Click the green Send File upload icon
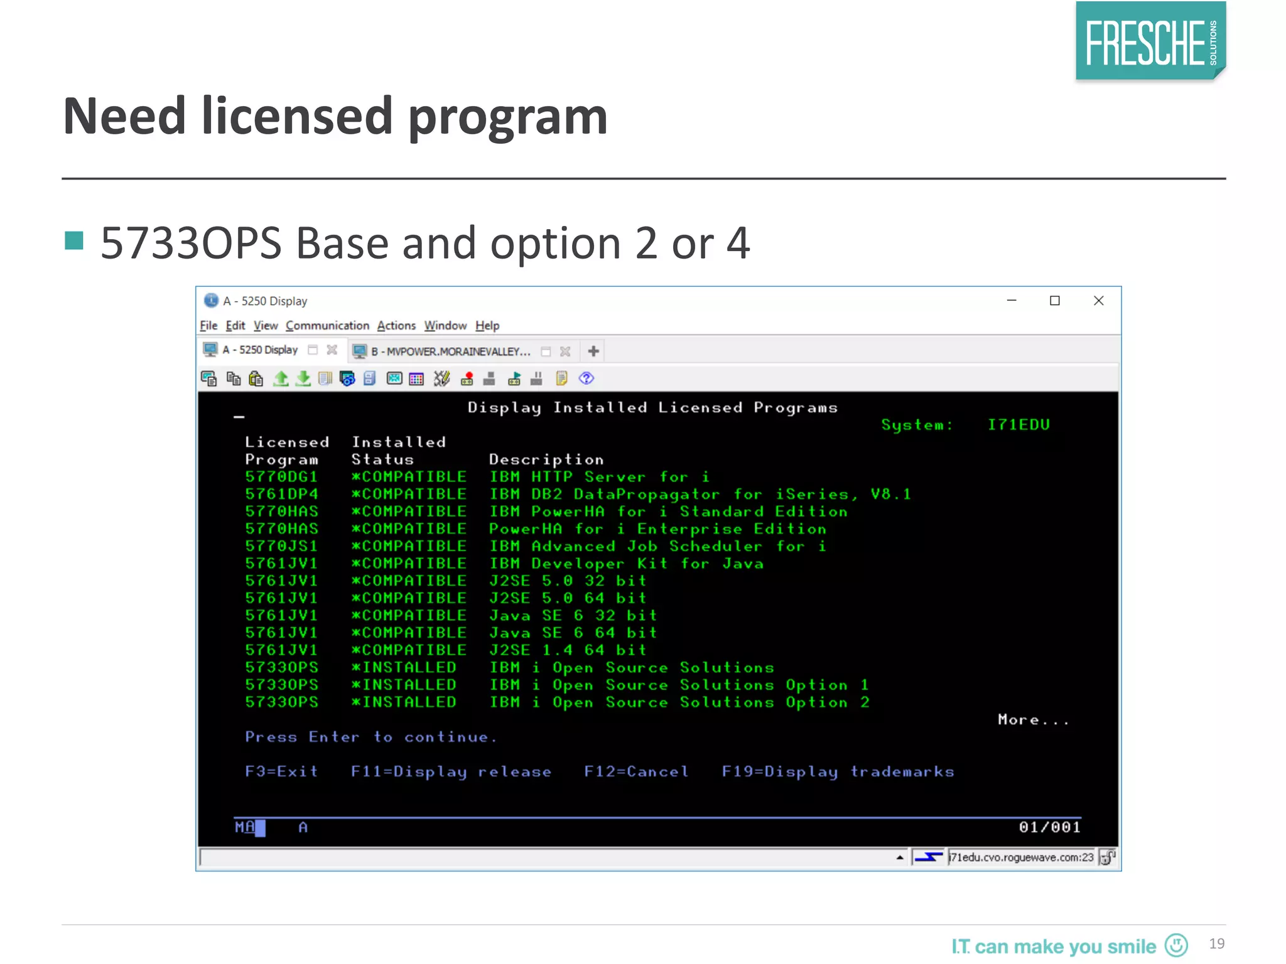This screenshot has width=1286, height=964. (281, 378)
